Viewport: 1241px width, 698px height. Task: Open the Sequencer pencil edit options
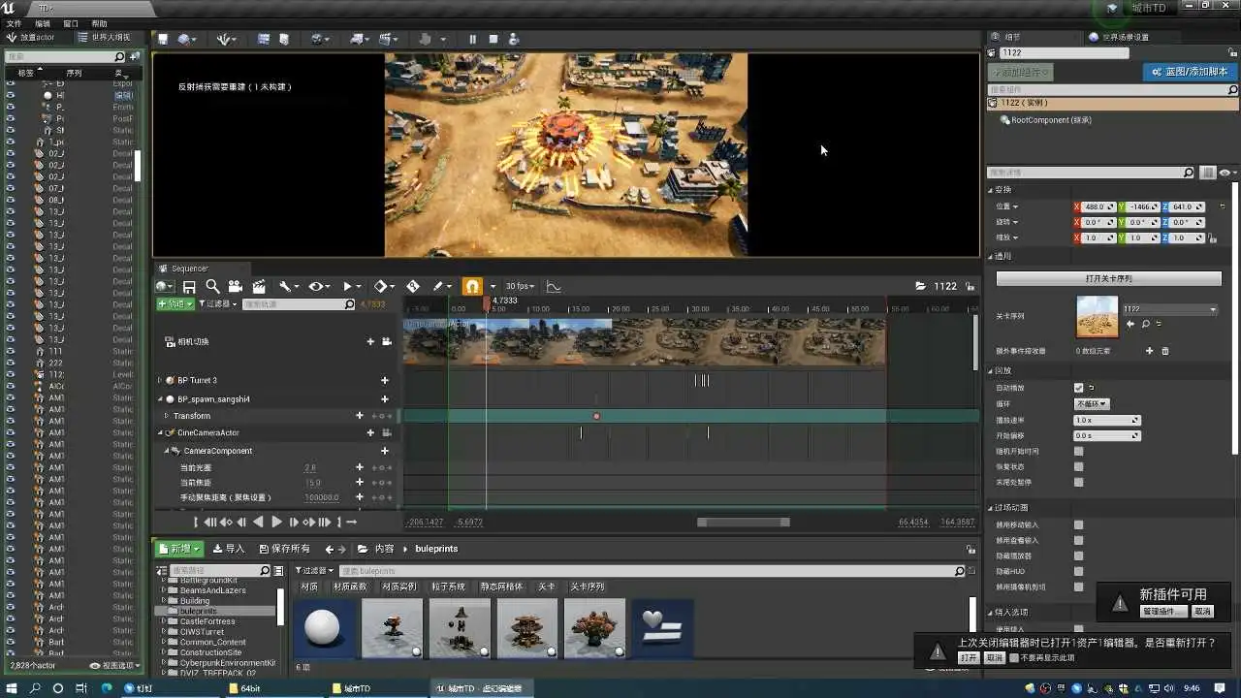click(x=441, y=287)
